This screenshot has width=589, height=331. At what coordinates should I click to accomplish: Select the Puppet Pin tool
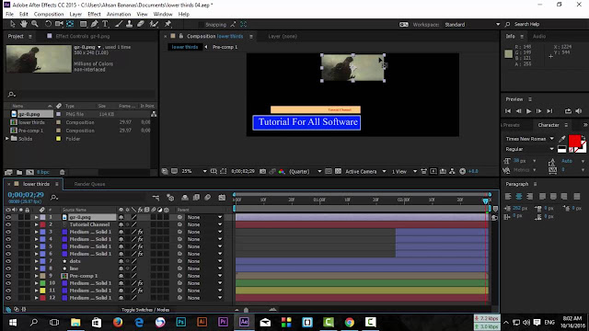(167, 24)
